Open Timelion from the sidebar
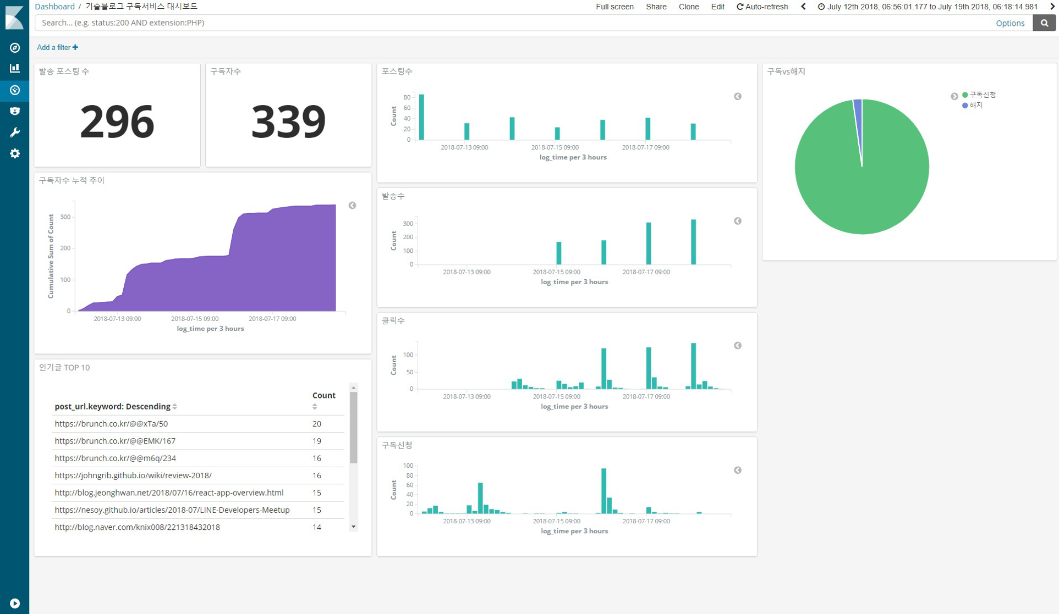Screen dimensions: 1059x614 [x=15, y=111]
